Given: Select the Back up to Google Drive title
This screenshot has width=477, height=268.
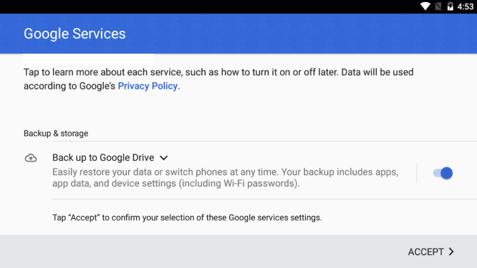Looking at the screenshot, I should point(104,158).
